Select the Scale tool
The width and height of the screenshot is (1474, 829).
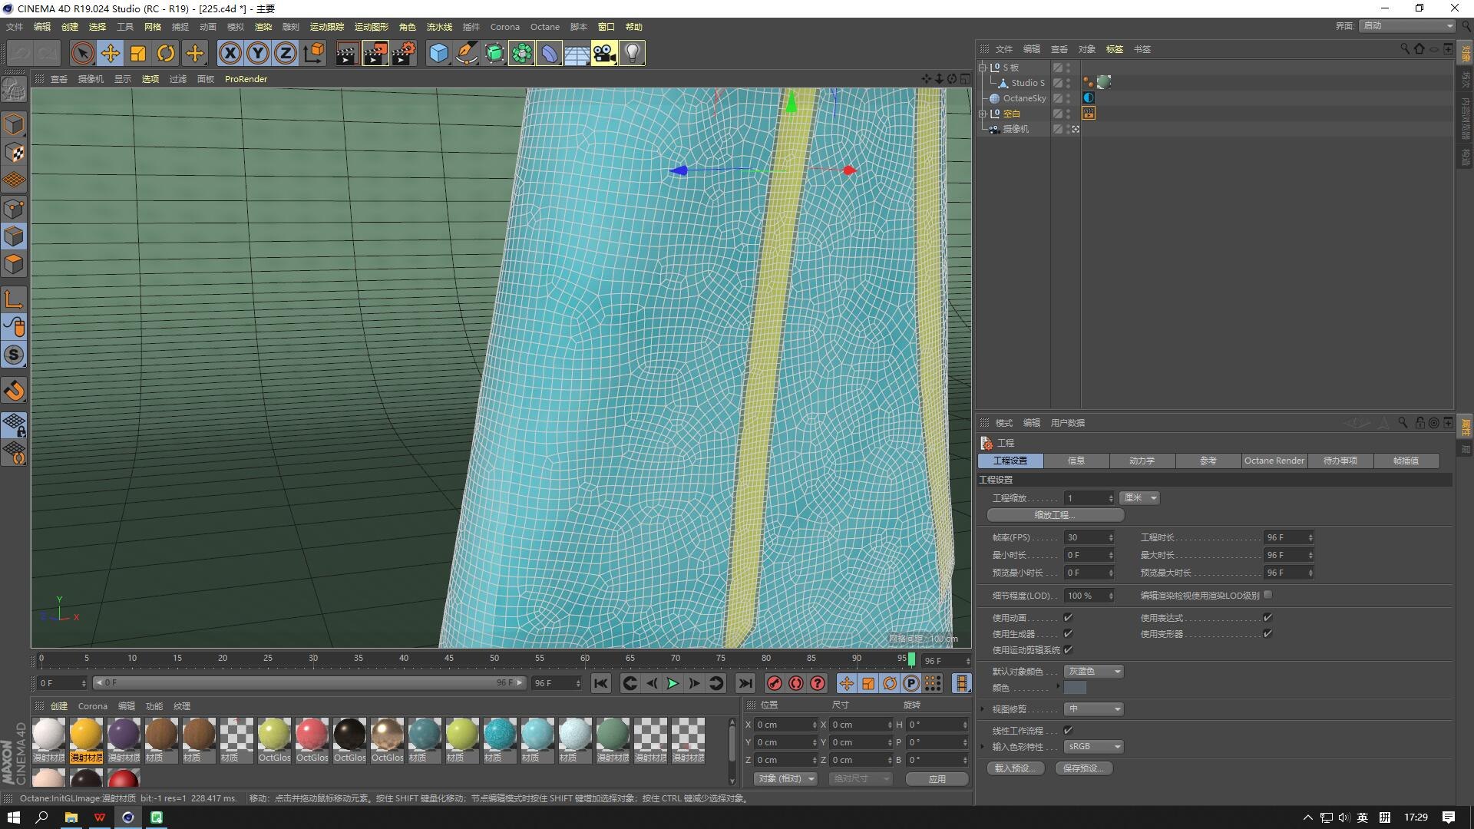click(x=138, y=53)
